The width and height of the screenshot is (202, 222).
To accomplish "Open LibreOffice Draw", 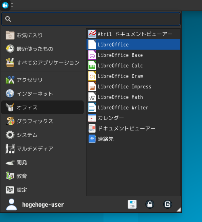I will (x=133, y=76).
